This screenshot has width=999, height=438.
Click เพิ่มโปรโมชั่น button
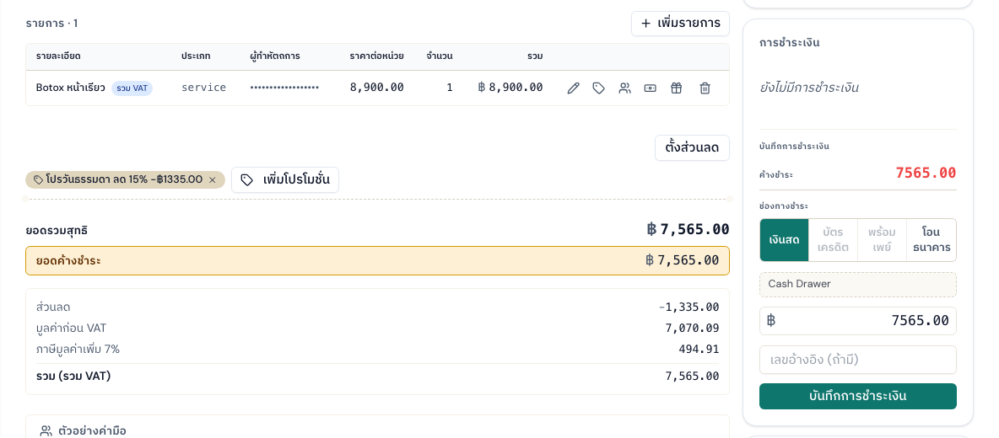tap(285, 180)
